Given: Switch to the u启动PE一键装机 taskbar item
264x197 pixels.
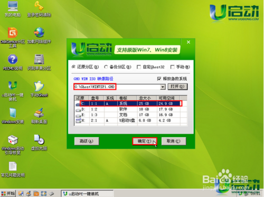Looking at the screenshot, I should click(x=87, y=194).
